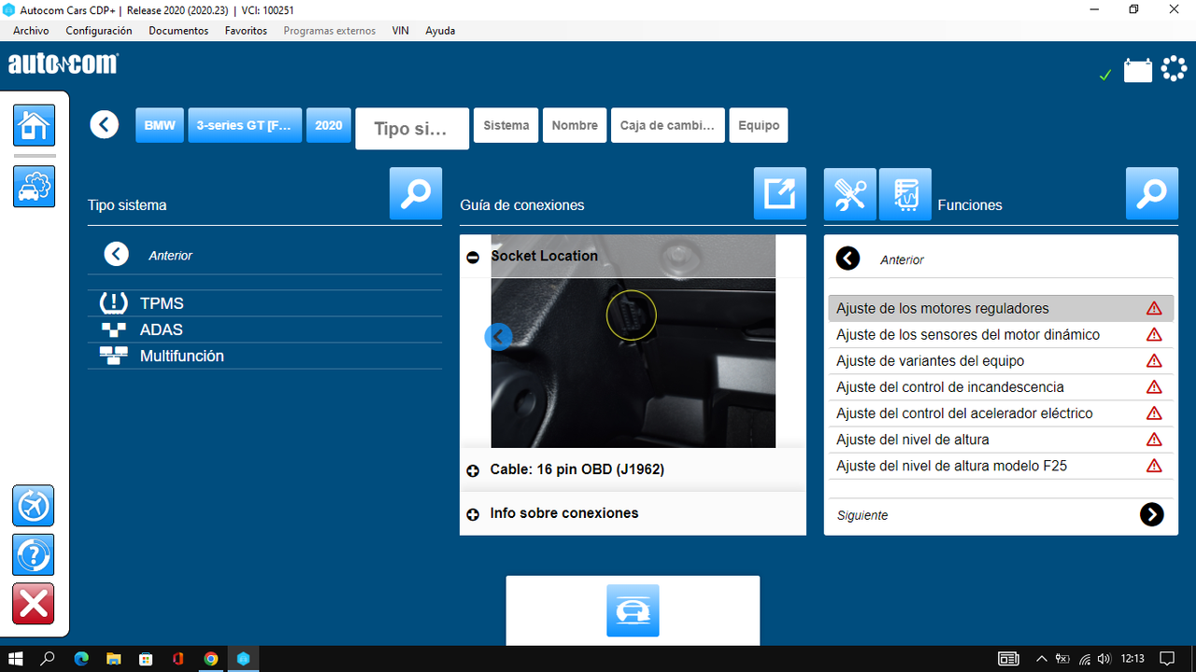Click warning triangle on Ajuste de los motores reguladores
The image size is (1196, 672).
1154,308
